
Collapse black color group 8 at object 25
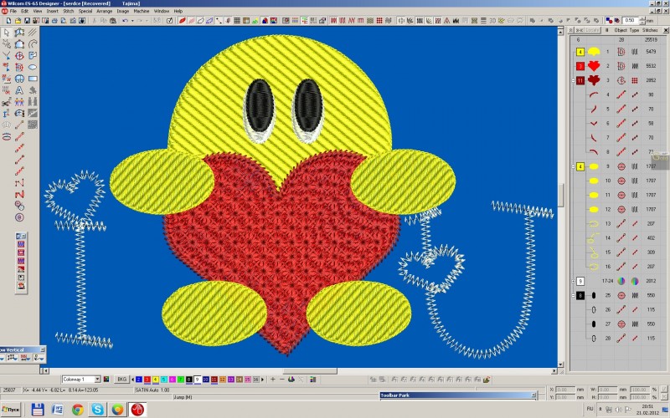(x=573, y=295)
